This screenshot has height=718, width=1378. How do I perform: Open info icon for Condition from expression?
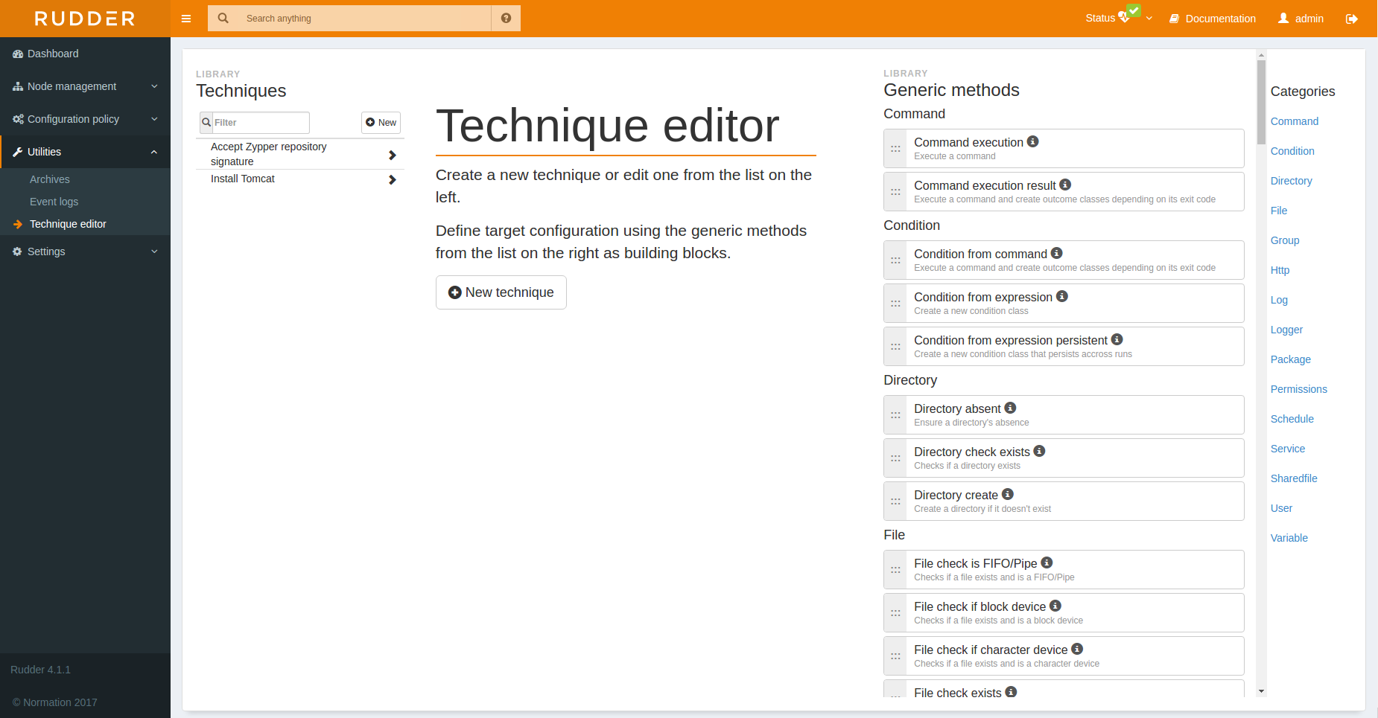pyautogui.click(x=1062, y=296)
